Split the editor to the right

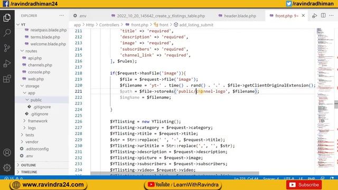[x=323, y=15]
